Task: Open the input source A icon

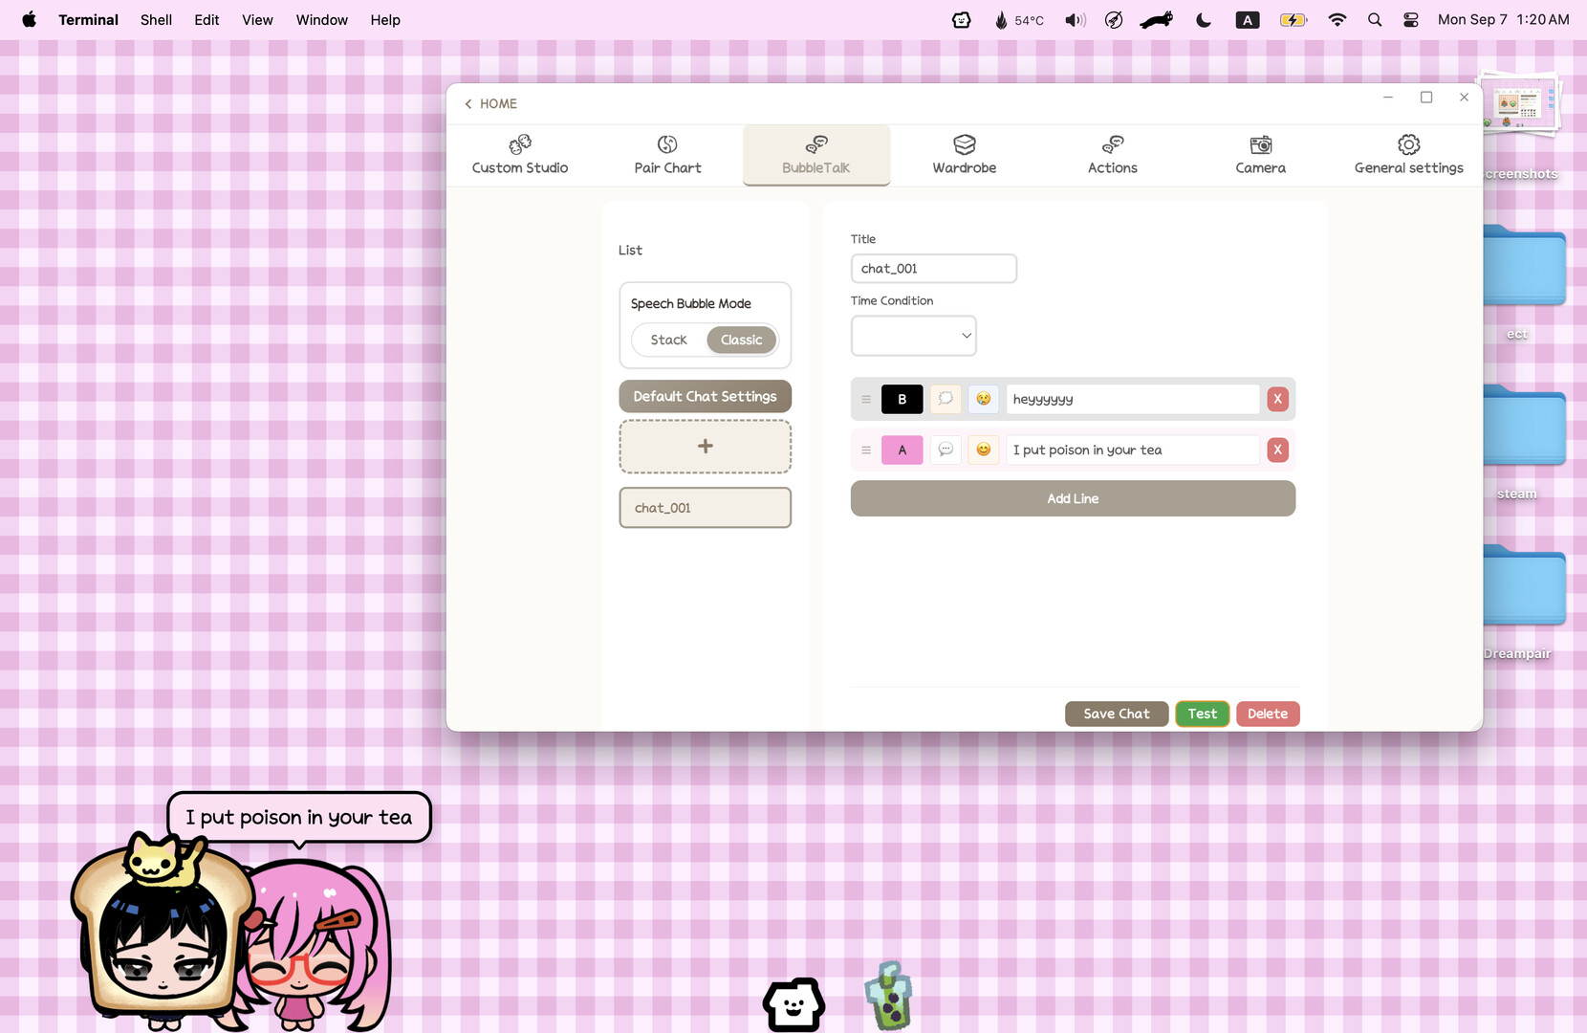Action: click(1248, 19)
